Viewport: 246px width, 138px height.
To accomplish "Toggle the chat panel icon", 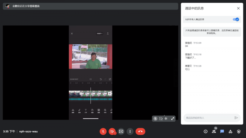I will (222, 131).
